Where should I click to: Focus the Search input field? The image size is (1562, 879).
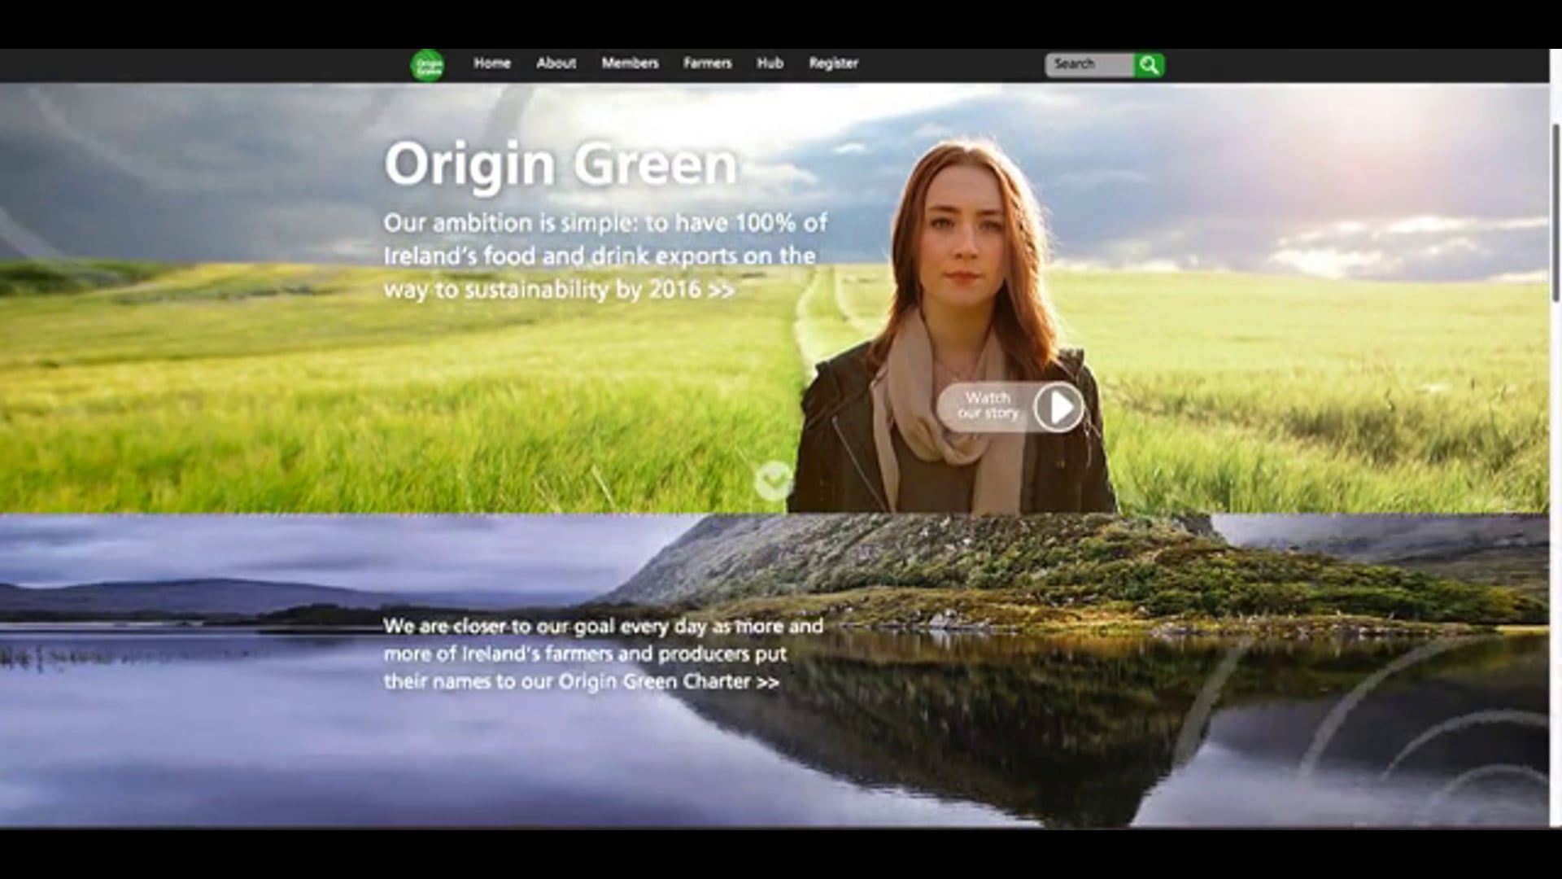[x=1089, y=65]
